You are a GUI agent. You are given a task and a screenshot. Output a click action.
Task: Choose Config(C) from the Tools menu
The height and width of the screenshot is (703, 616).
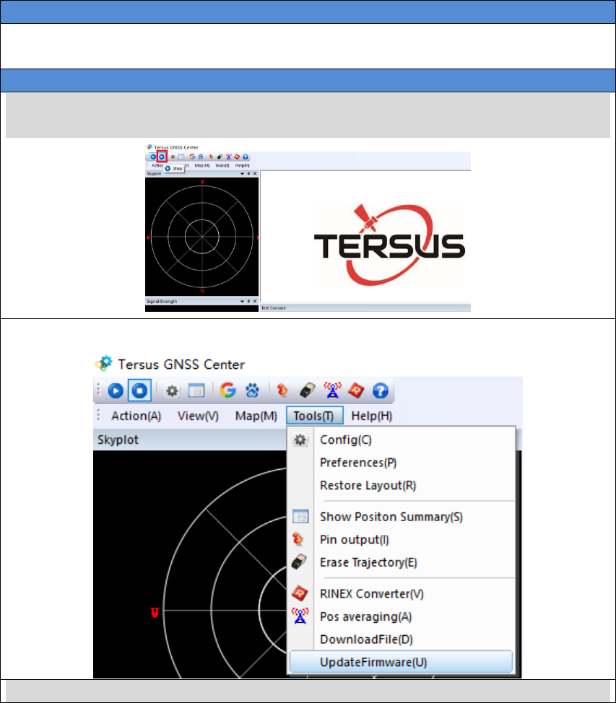click(402, 440)
